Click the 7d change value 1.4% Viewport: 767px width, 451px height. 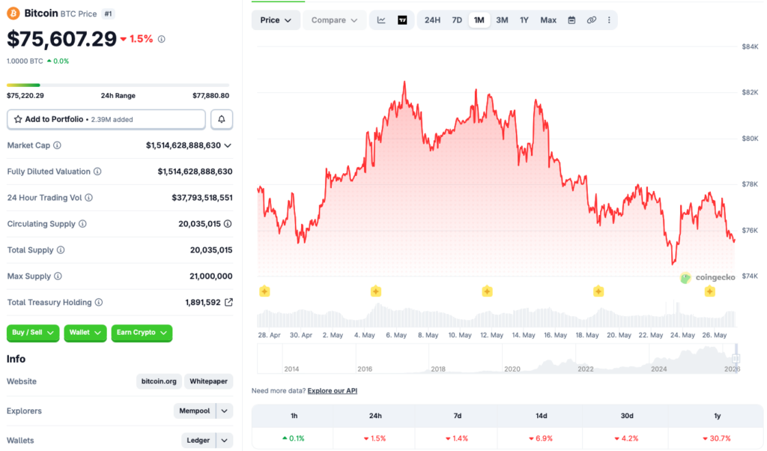click(x=457, y=439)
